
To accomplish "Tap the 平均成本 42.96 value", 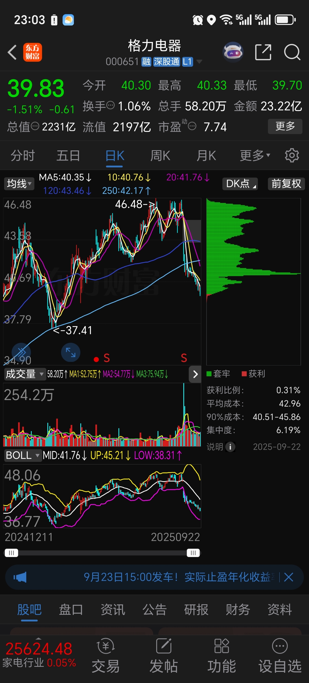I will pos(290,404).
